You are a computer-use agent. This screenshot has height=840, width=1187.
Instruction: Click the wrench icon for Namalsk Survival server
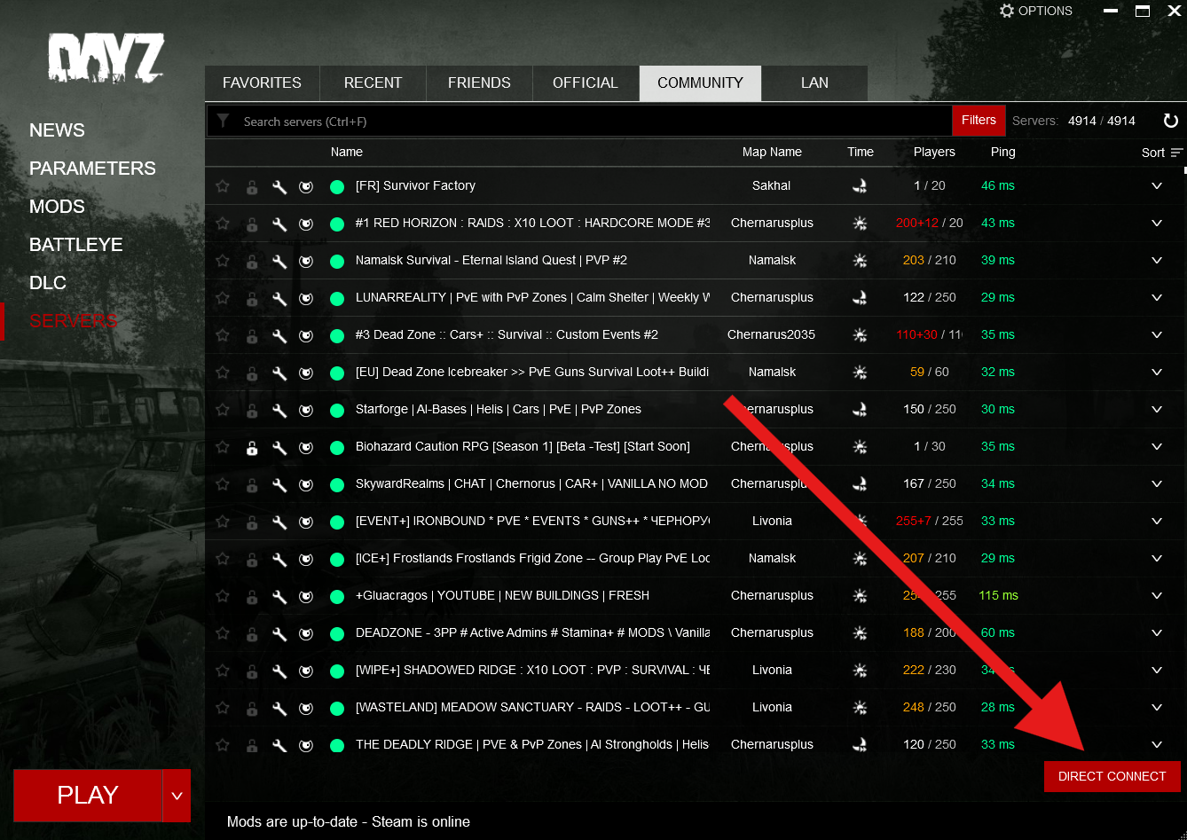tap(279, 261)
